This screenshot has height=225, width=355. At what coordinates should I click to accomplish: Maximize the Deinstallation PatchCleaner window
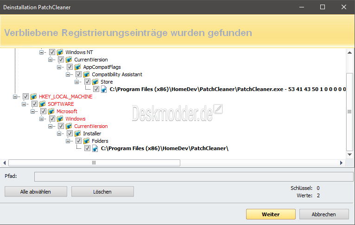click(323, 7)
